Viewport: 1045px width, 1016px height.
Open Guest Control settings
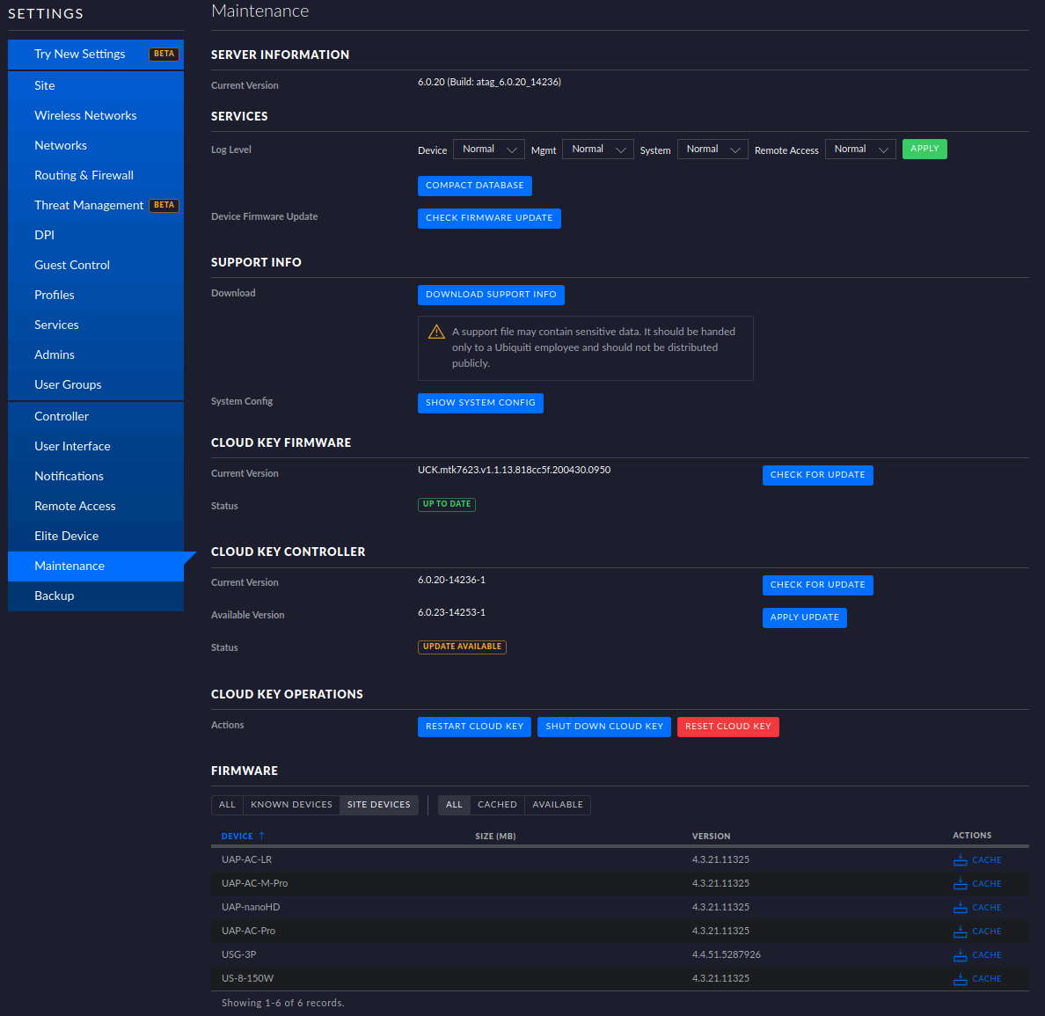[96, 266]
